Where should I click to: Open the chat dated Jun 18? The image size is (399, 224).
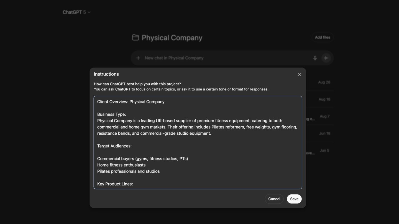coord(324,133)
